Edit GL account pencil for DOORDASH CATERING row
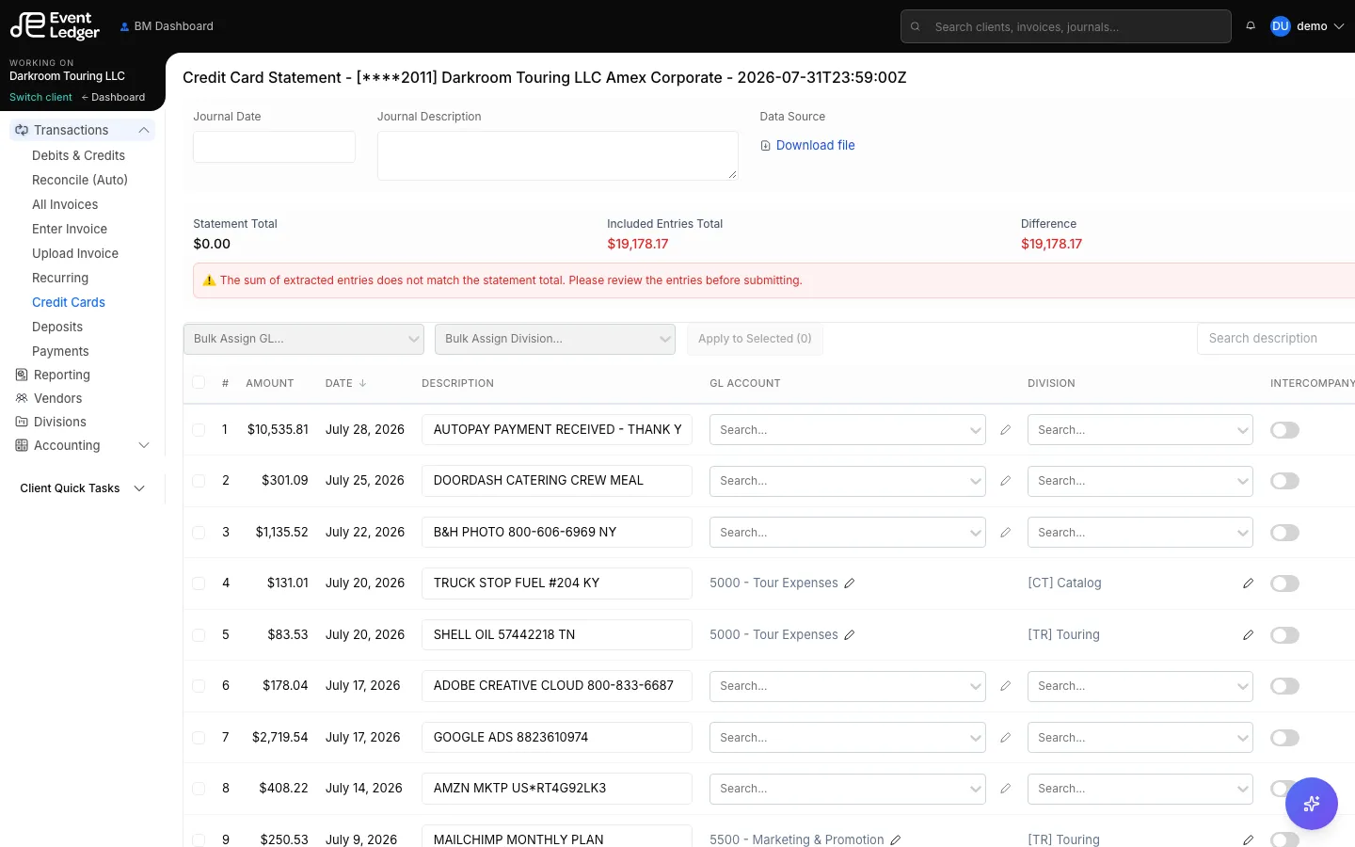 click(1006, 481)
